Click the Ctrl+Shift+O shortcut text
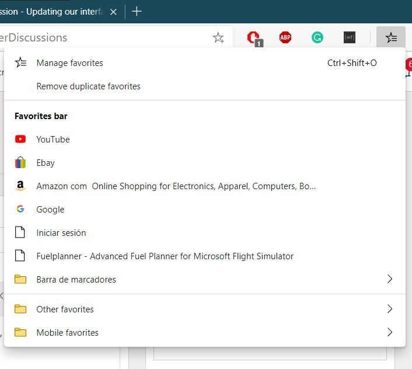The height and width of the screenshot is (369, 412). tap(352, 63)
